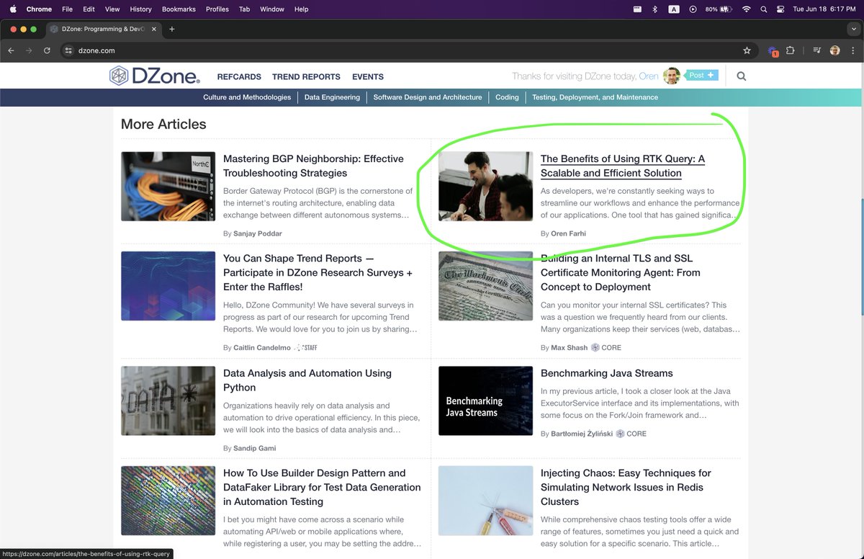
Task: Go to REFCARDS section
Action: (239, 76)
